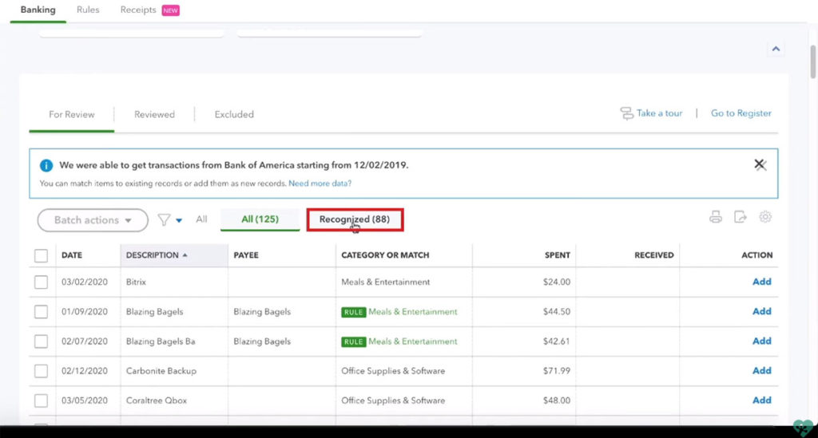Screen dimensions: 818x438
Task: Click the Need more data? link
Action: point(320,183)
